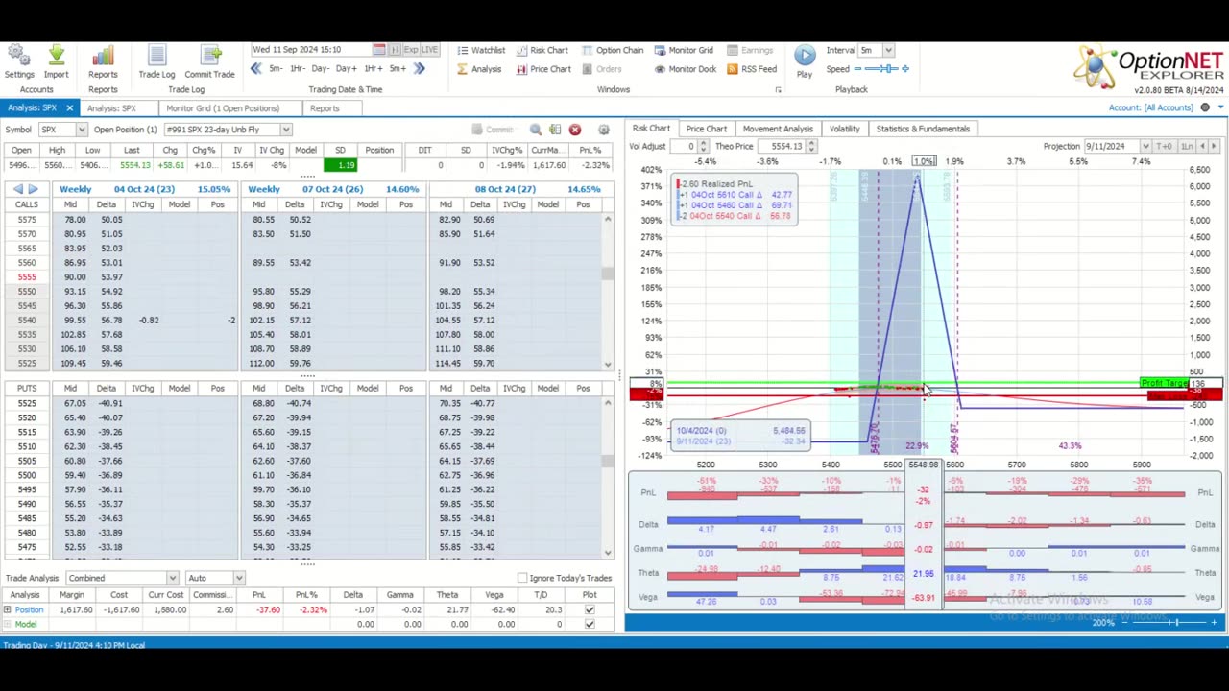The height and width of the screenshot is (691, 1229).
Task: Open the Price Chart window from the ribbon
Action: [x=542, y=69]
